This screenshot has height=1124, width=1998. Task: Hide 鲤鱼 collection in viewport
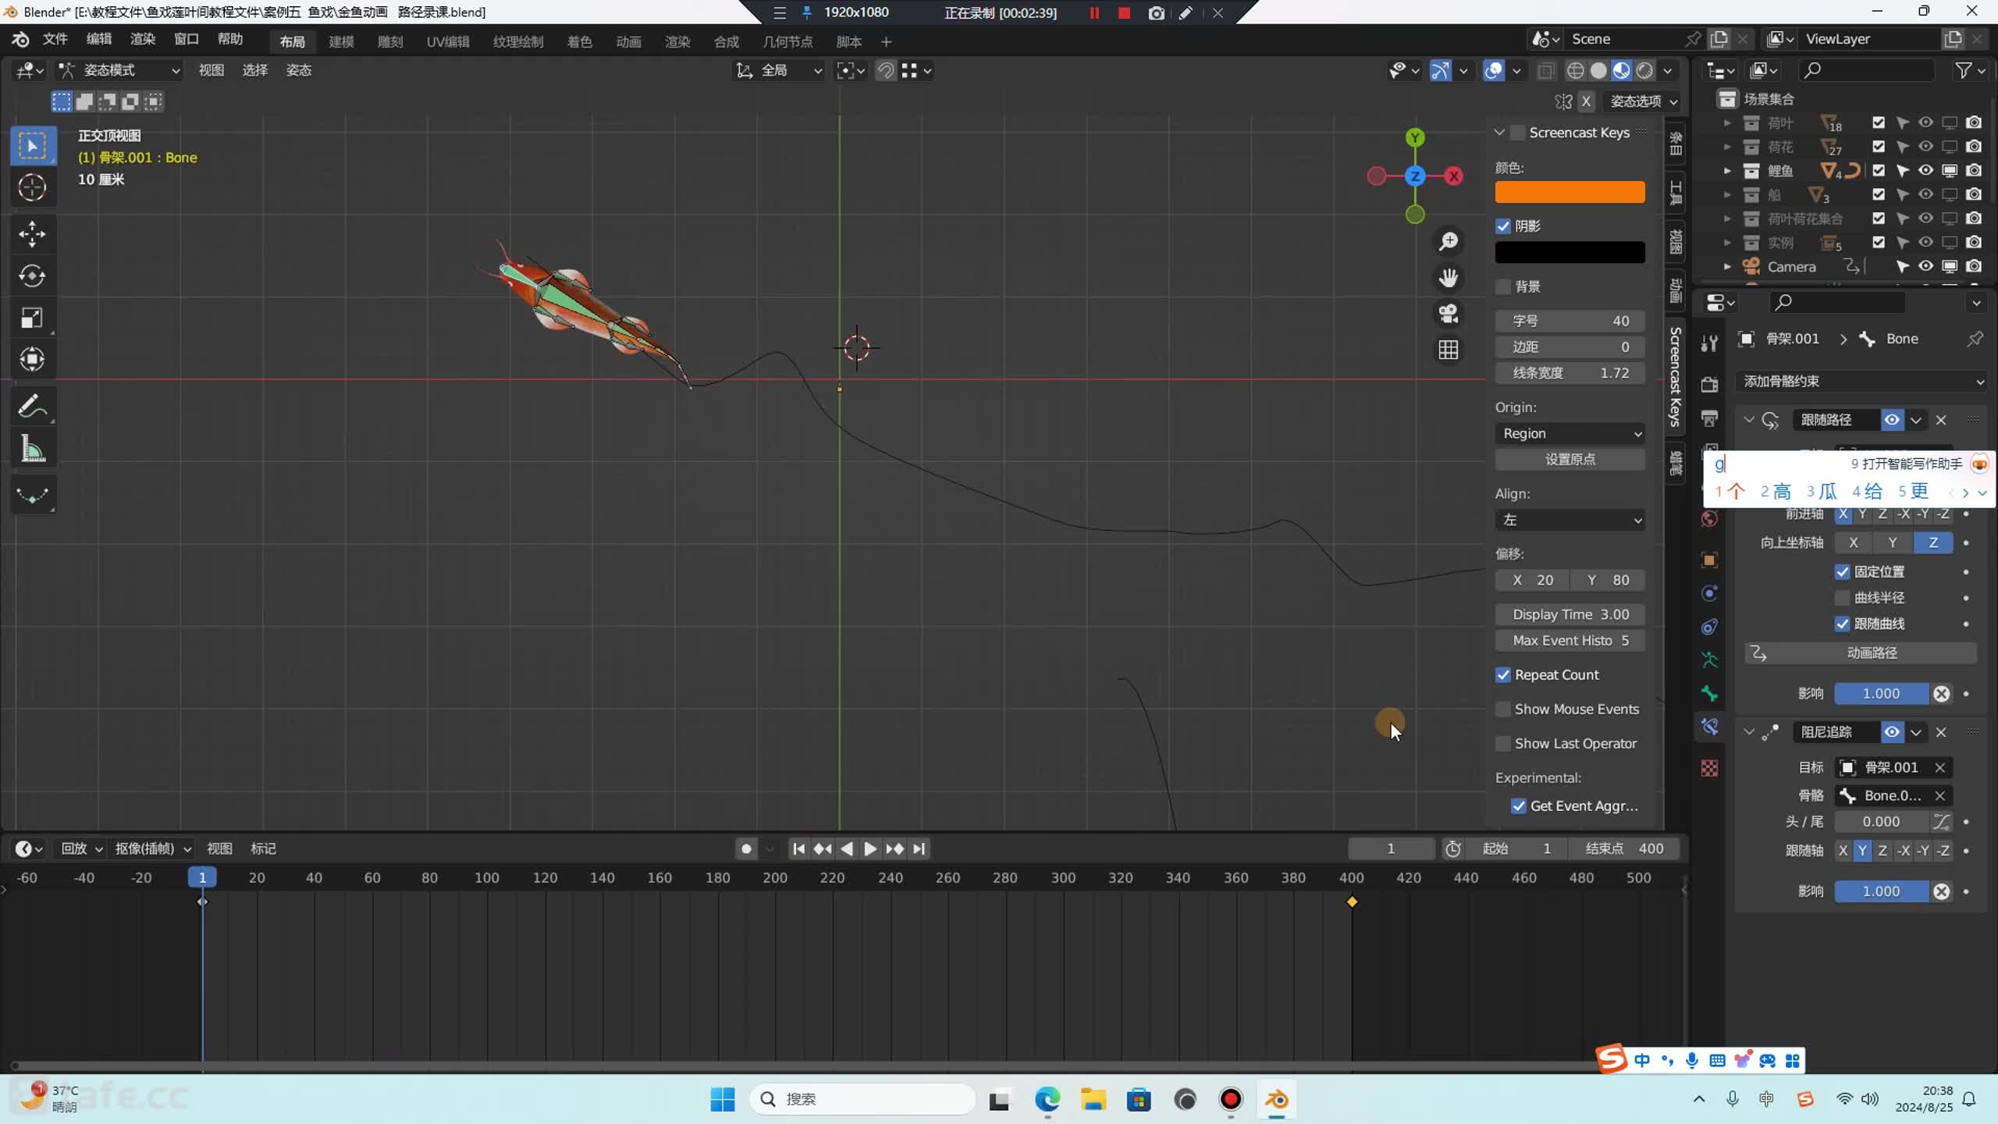1926,170
